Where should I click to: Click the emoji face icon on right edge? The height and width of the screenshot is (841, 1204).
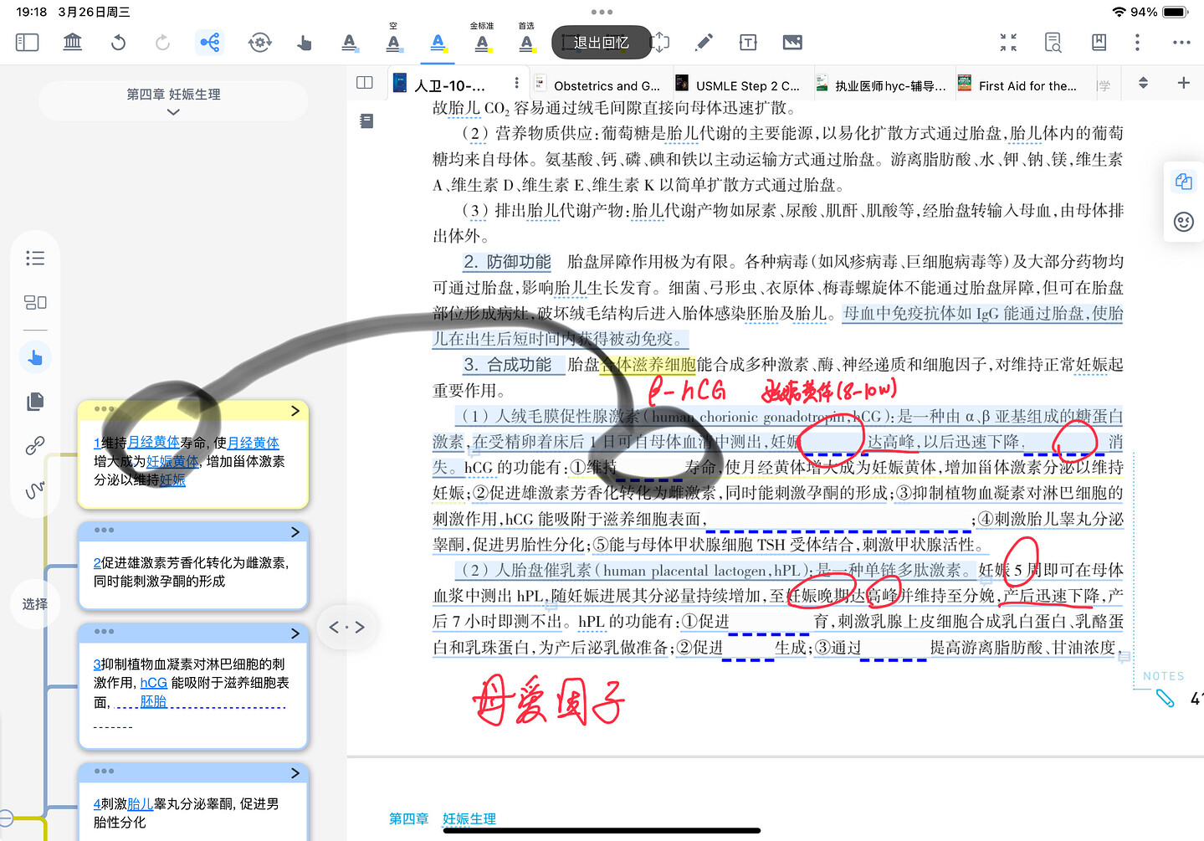click(1183, 222)
